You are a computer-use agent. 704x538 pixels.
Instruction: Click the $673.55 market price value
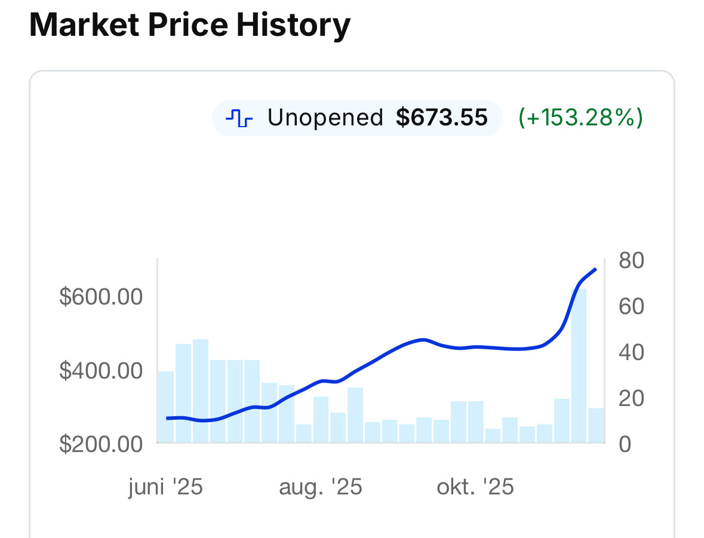coord(441,118)
